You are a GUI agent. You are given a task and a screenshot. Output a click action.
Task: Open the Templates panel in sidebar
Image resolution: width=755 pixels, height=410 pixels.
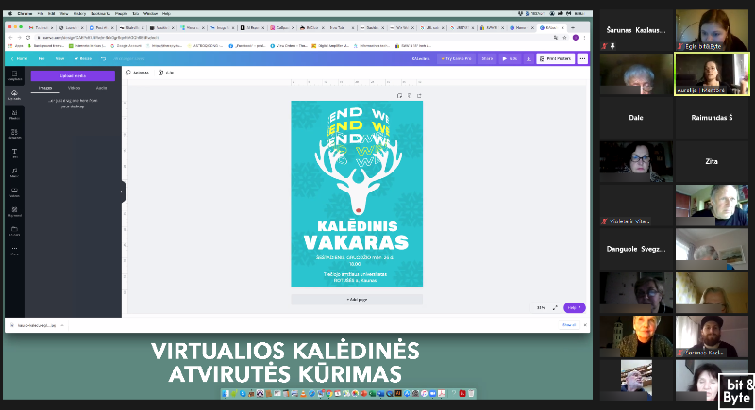pos(14,76)
